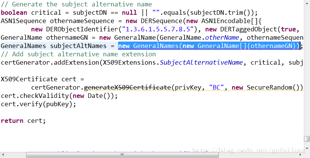Click the horizontal scrollbar thumb
The height and width of the screenshot is (158, 310).
click(122, 155)
